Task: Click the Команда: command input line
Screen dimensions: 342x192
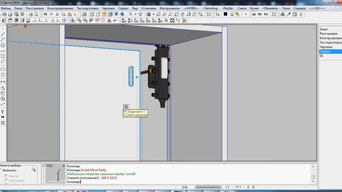Action: coord(189,182)
